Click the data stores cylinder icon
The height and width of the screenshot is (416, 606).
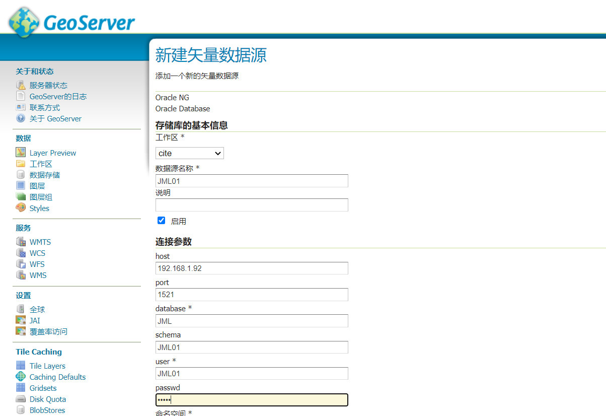click(21, 175)
